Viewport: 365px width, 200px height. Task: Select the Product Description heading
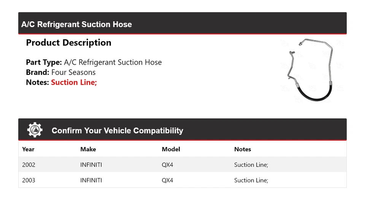68,43
